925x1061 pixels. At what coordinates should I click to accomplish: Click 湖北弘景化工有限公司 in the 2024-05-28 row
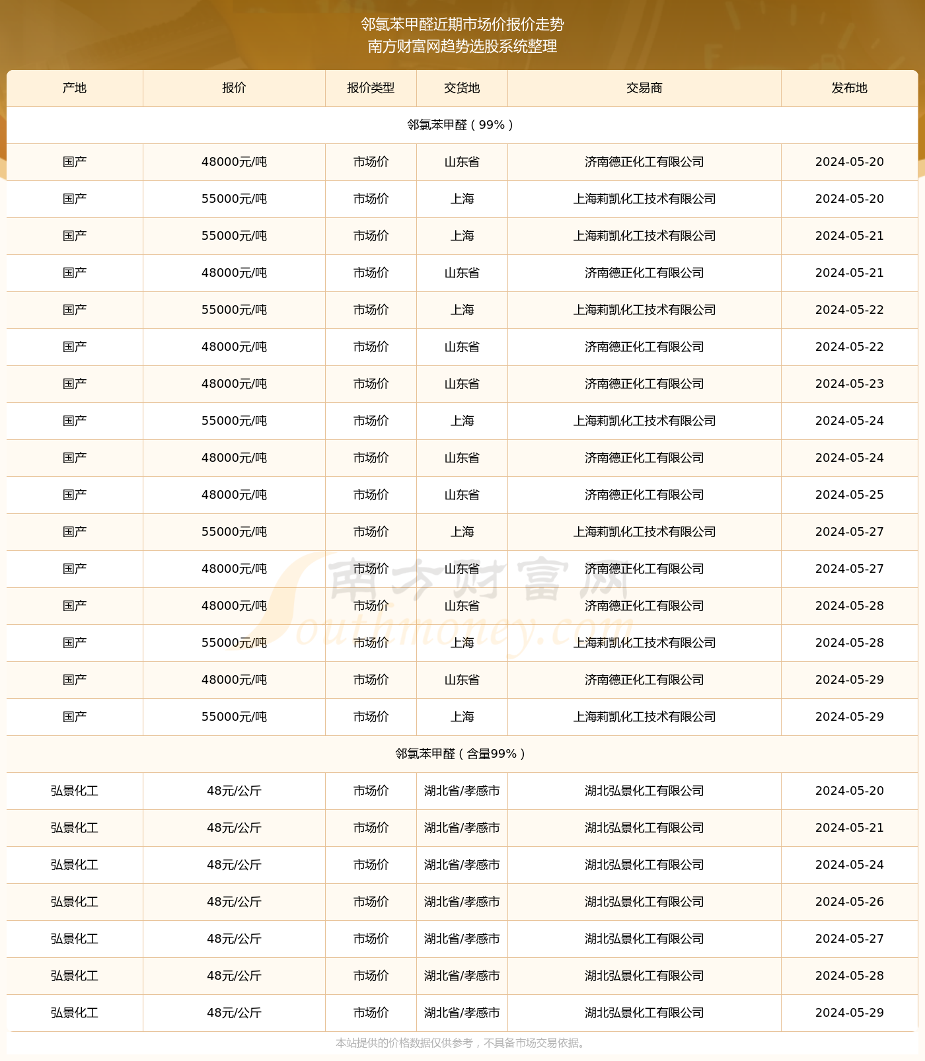[x=644, y=976]
